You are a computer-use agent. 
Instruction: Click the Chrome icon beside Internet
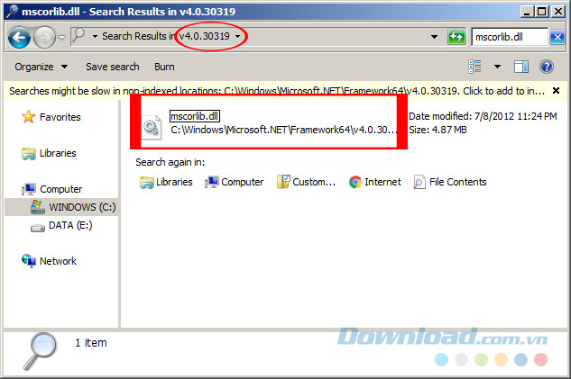[355, 182]
